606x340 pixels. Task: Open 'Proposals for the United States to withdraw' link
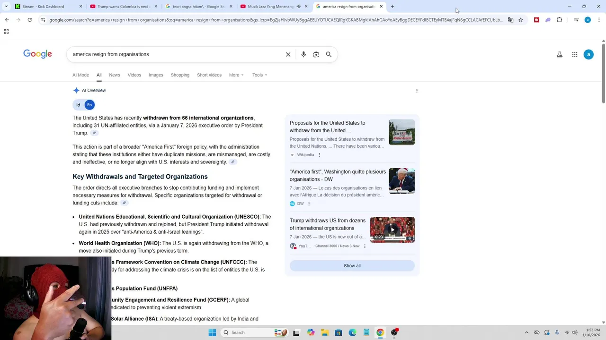[327, 127]
